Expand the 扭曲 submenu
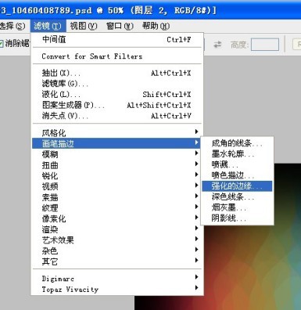Viewport: 301px width, 310px height. click(116, 165)
